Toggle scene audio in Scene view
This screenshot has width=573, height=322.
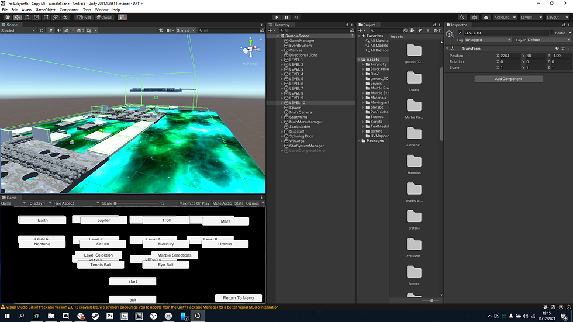(58, 30)
